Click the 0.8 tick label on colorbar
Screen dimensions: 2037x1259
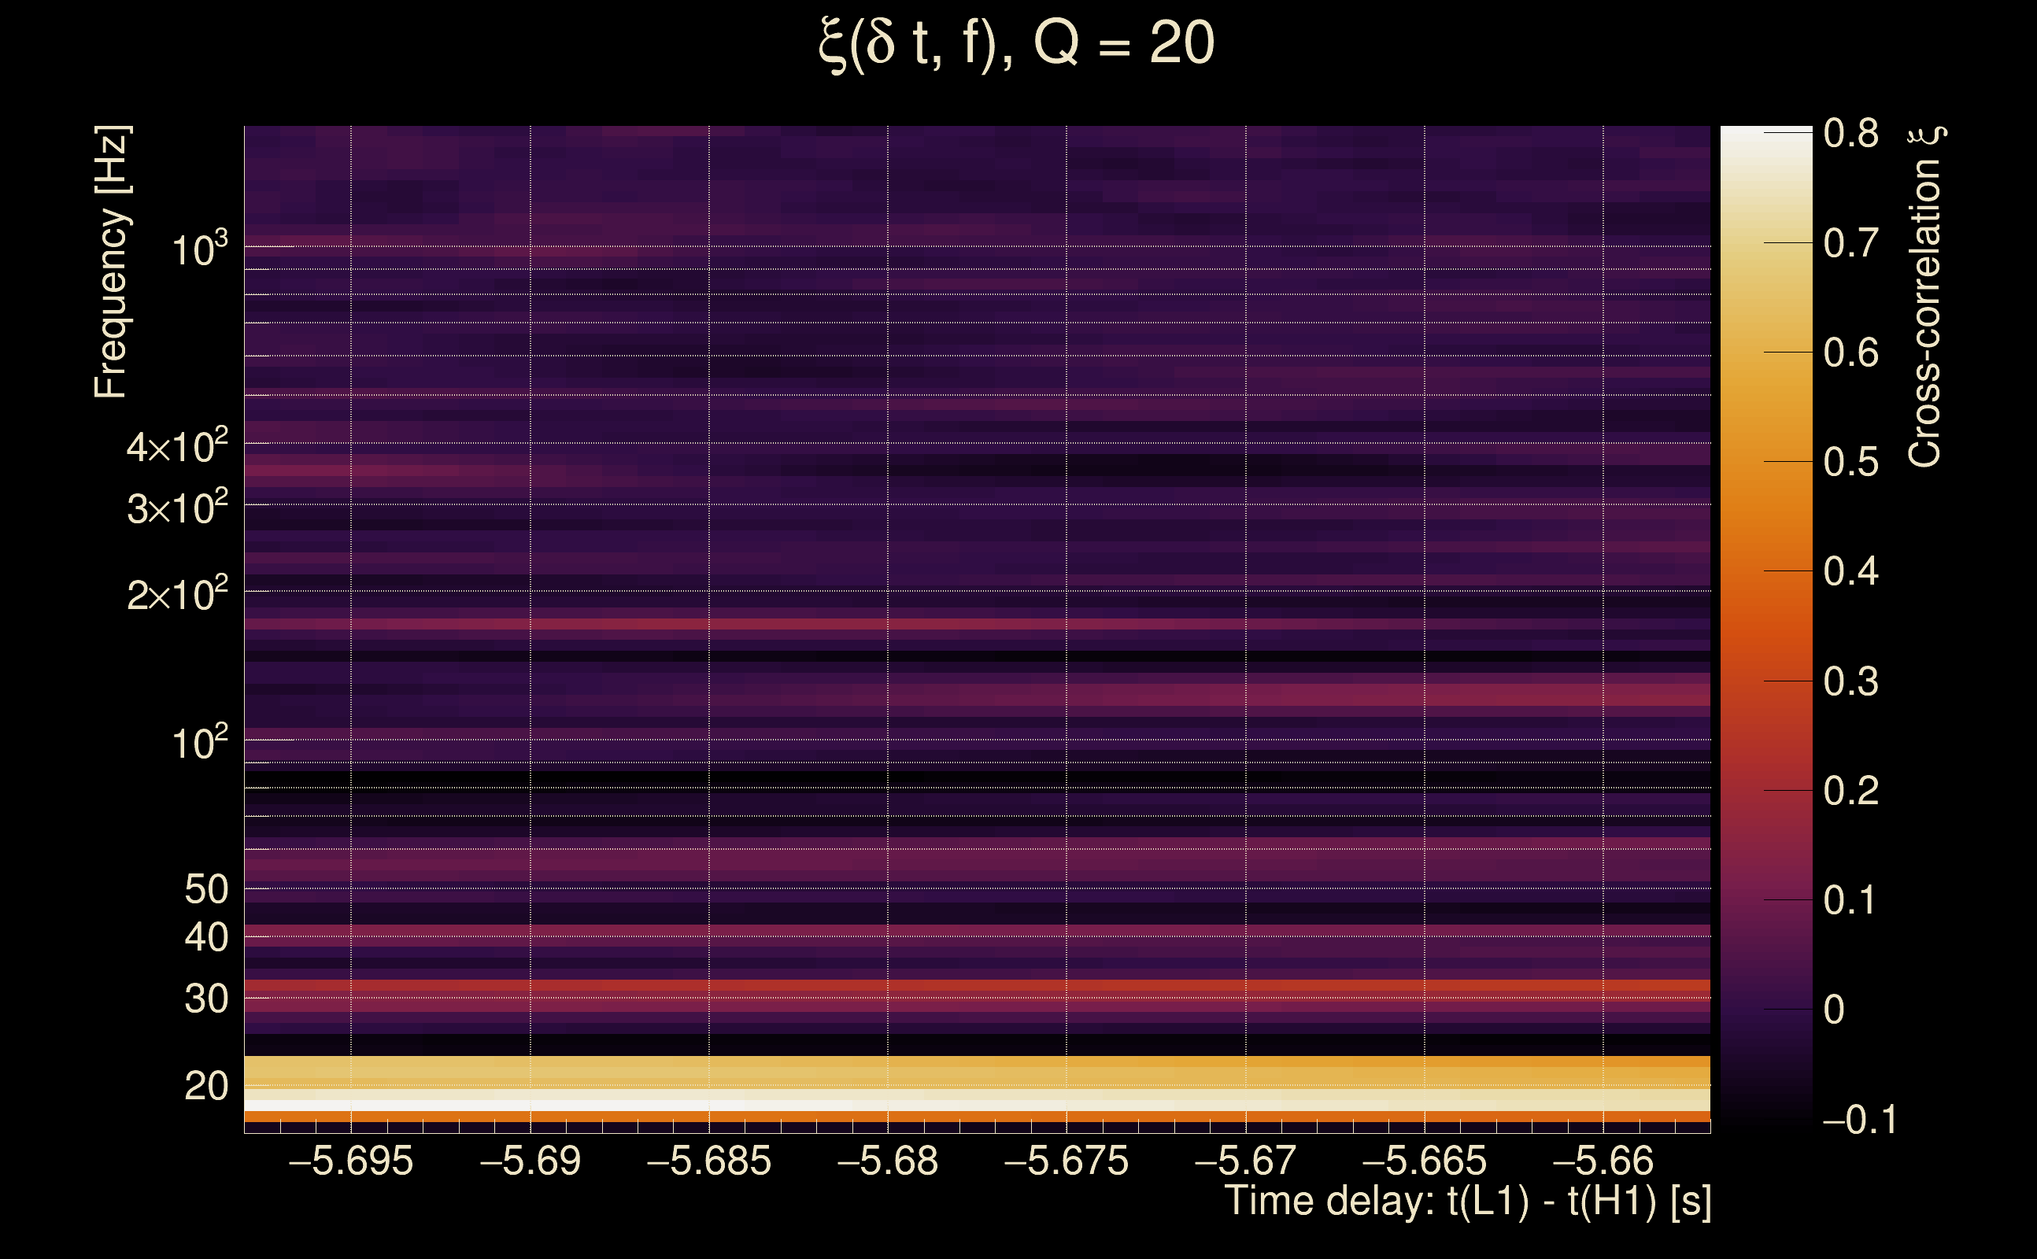coord(1850,133)
